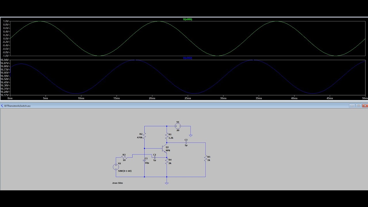Minimize the BJTTransistorAsSwitch.asc schematic window
This screenshot has width=368, height=207.
[352, 106]
